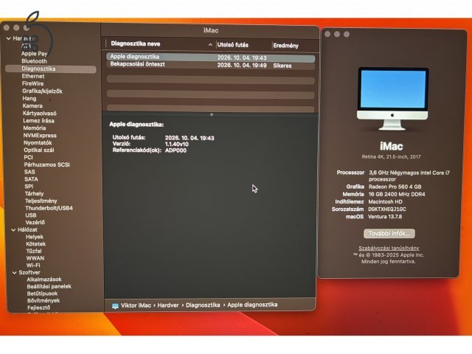Select the Bekapcsolási önteszt table row
The height and width of the screenshot is (354, 472).
point(210,65)
